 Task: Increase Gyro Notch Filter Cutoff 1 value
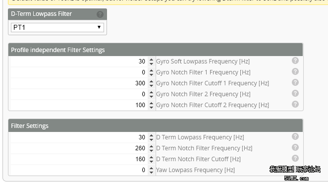151,81
